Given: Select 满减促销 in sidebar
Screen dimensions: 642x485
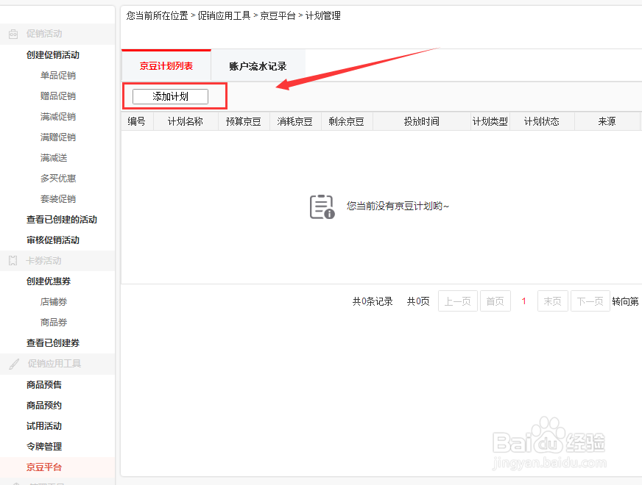Looking at the screenshot, I should coord(58,117).
